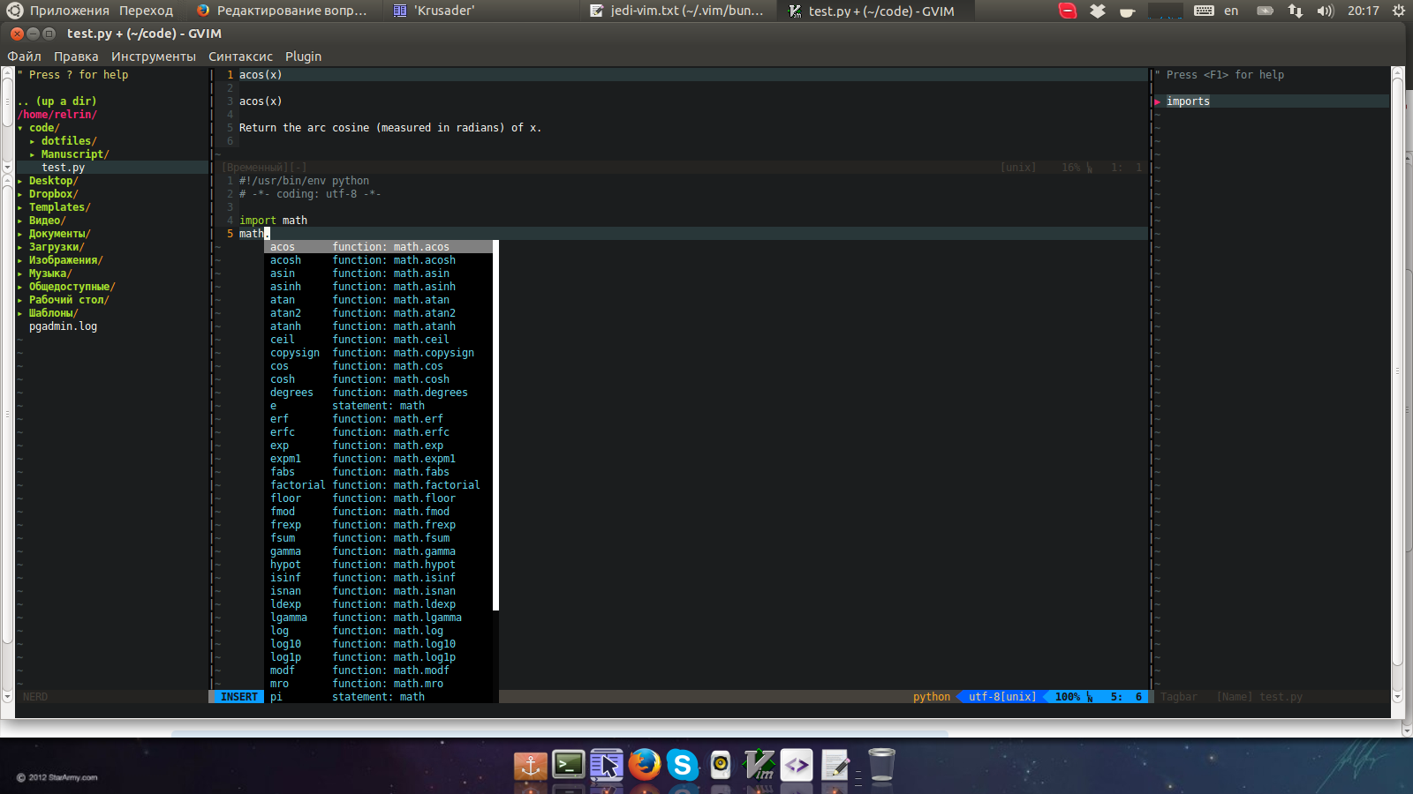Click the red Skype status tray icon
Image resolution: width=1413 pixels, height=794 pixels.
1068,11
